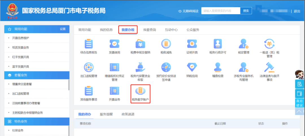
Task: Click the 纳税信用 diamond icon
Action: coord(192,67)
